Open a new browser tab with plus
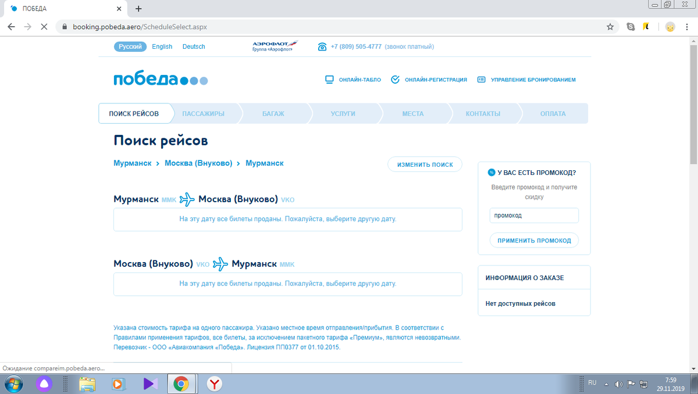 pos(138,9)
